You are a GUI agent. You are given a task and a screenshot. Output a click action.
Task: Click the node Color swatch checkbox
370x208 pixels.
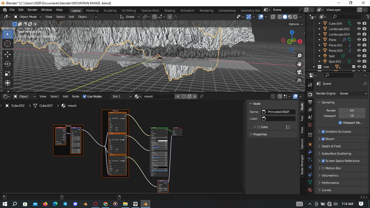[x=258, y=127]
